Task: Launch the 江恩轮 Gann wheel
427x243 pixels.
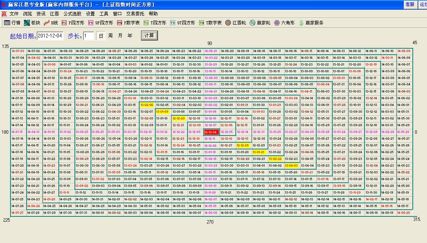Action: click(x=236, y=23)
